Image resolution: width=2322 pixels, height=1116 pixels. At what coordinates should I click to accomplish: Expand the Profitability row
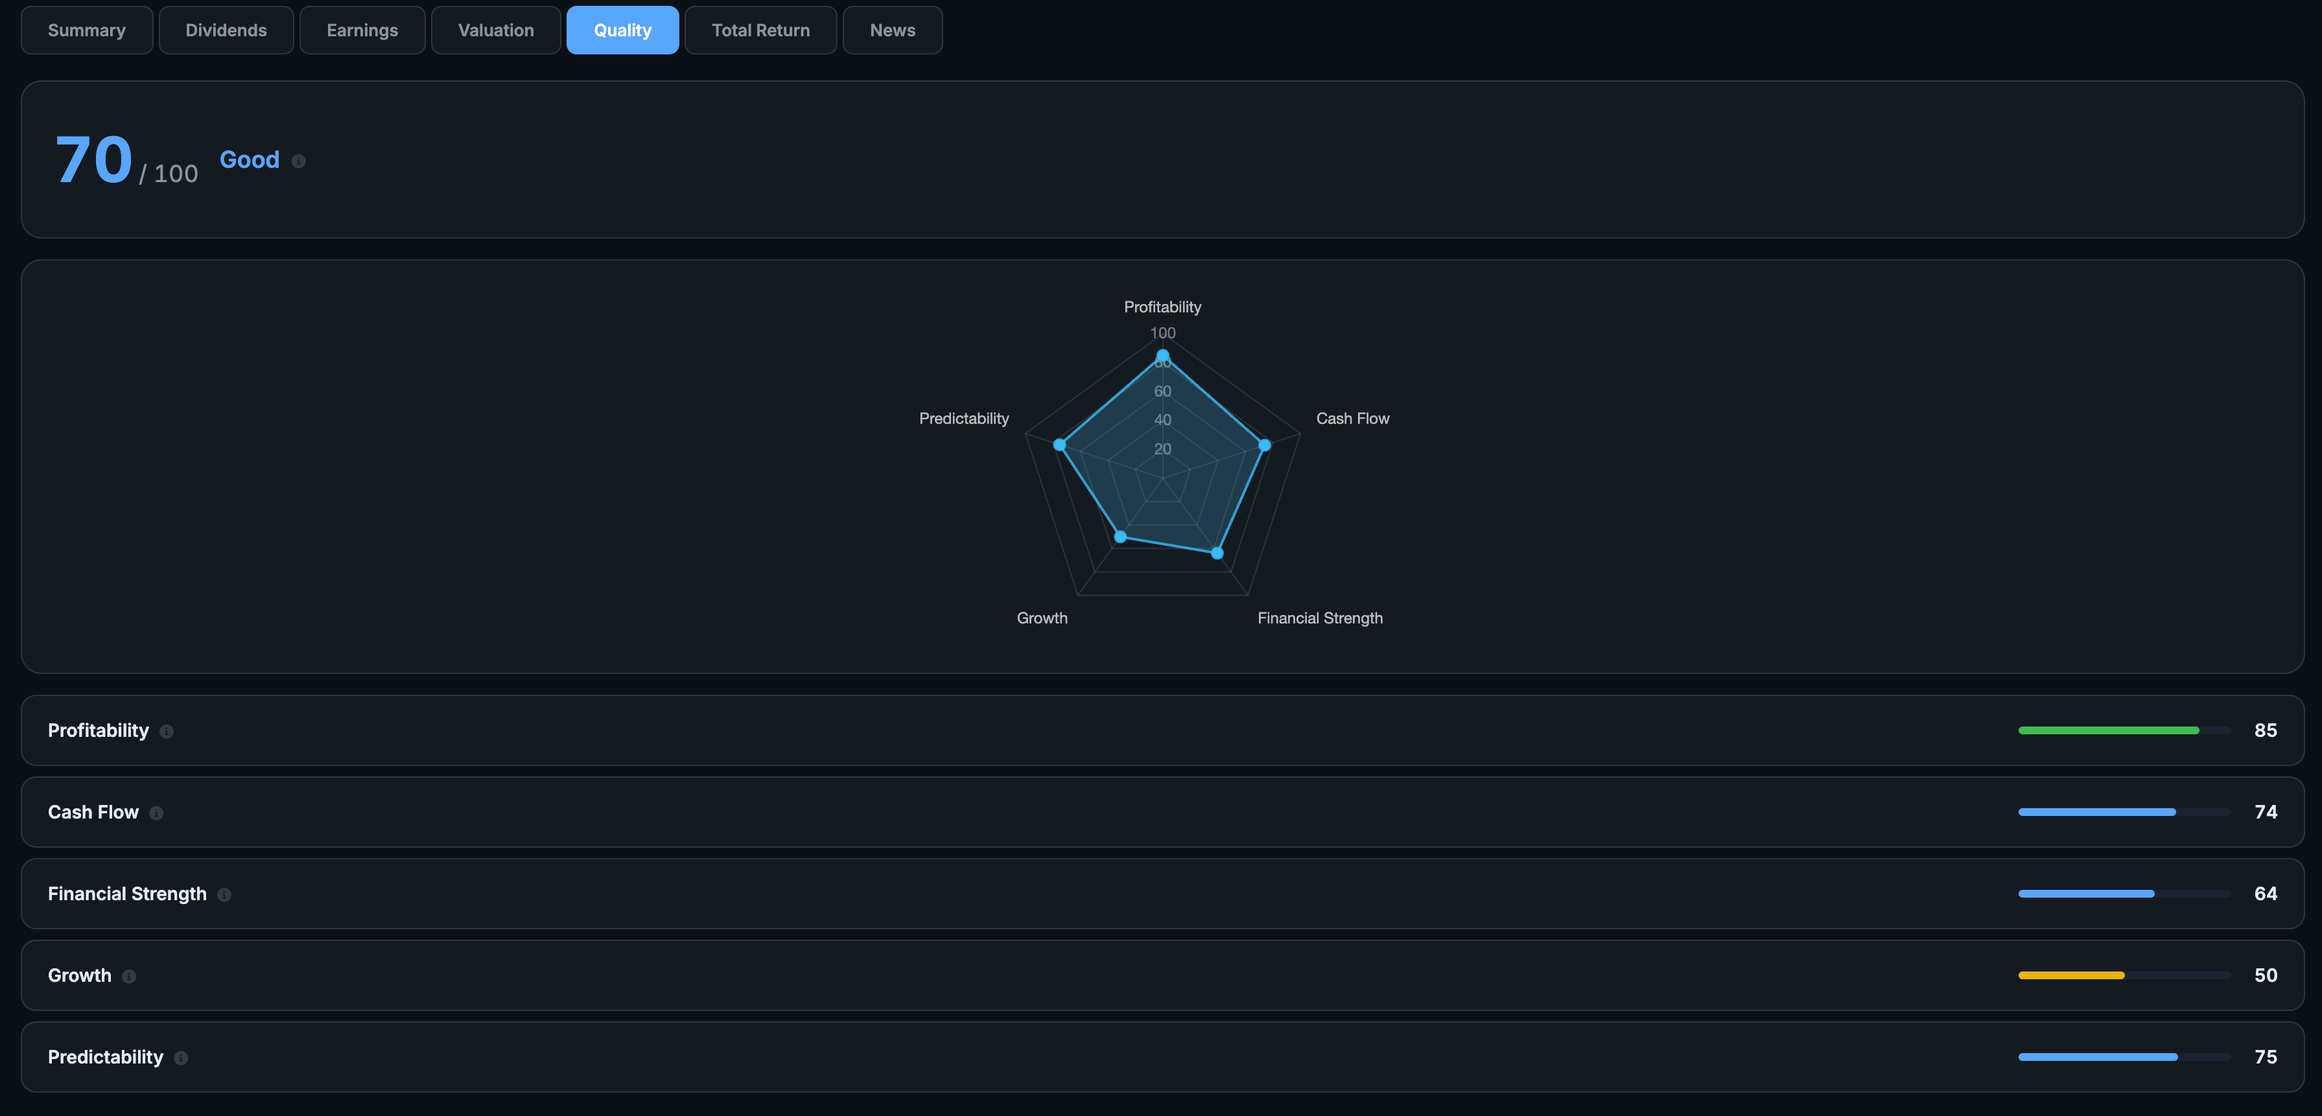point(1162,730)
